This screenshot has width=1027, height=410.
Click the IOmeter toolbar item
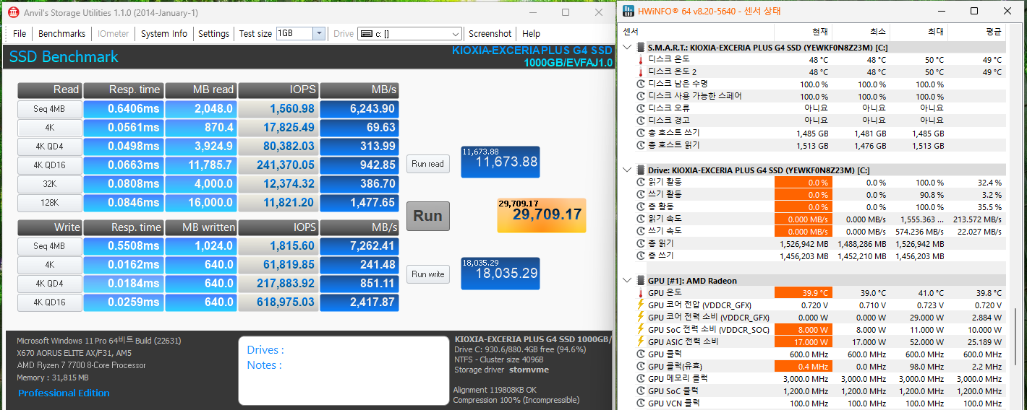point(113,33)
